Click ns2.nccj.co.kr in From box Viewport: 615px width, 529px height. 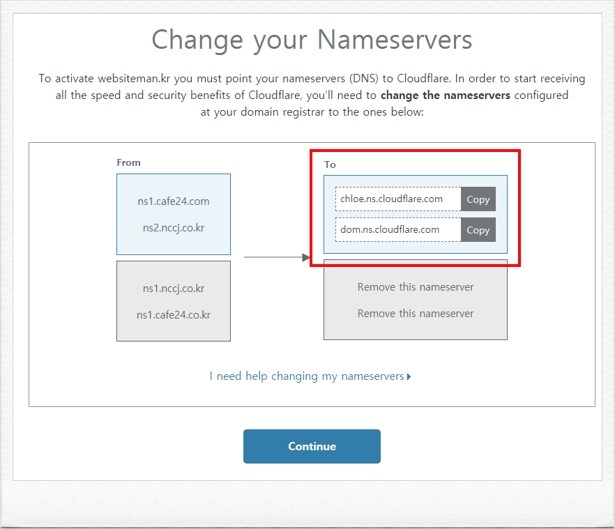click(x=174, y=228)
